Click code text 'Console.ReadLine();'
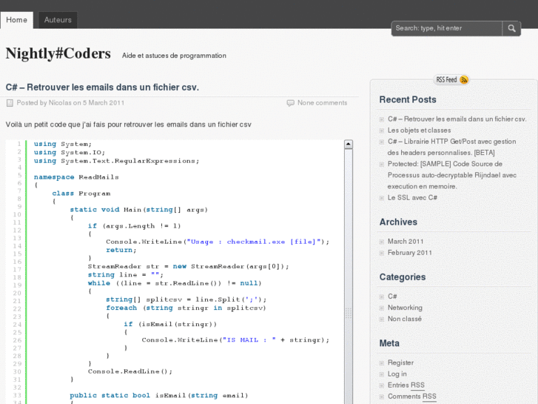The width and height of the screenshot is (538, 404). pos(130,371)
